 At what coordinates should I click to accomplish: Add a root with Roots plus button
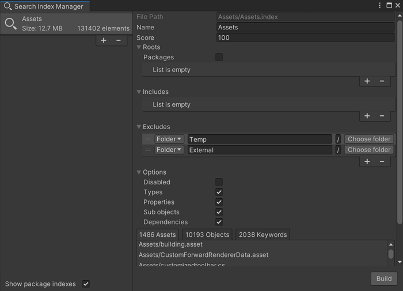point(367,81)
